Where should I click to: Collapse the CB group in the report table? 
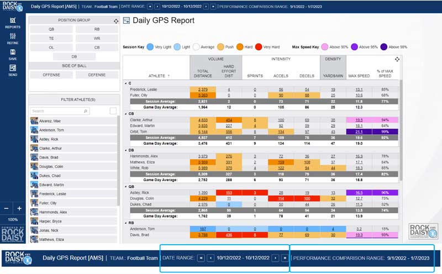tap(126, 114)
